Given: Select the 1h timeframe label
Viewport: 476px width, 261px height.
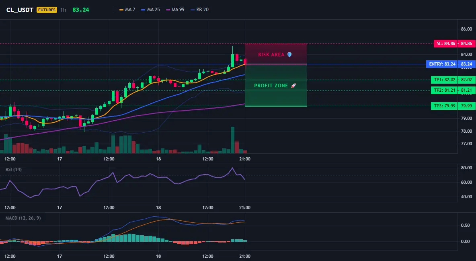Looking at the screenshot, I should click(x=63, y=10).
